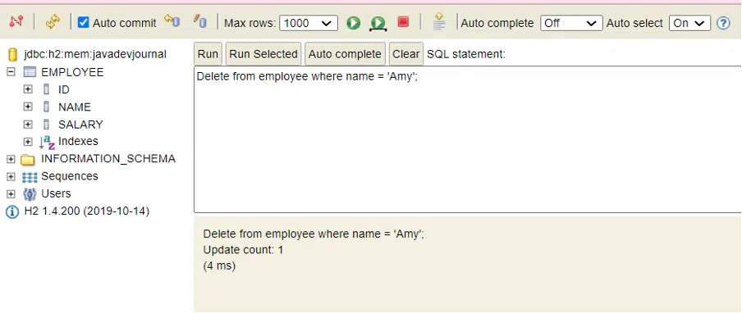The height and width of the screenshot is (313, 742).
Task: Click the Command history icon
Action: [x=439, y=22]
